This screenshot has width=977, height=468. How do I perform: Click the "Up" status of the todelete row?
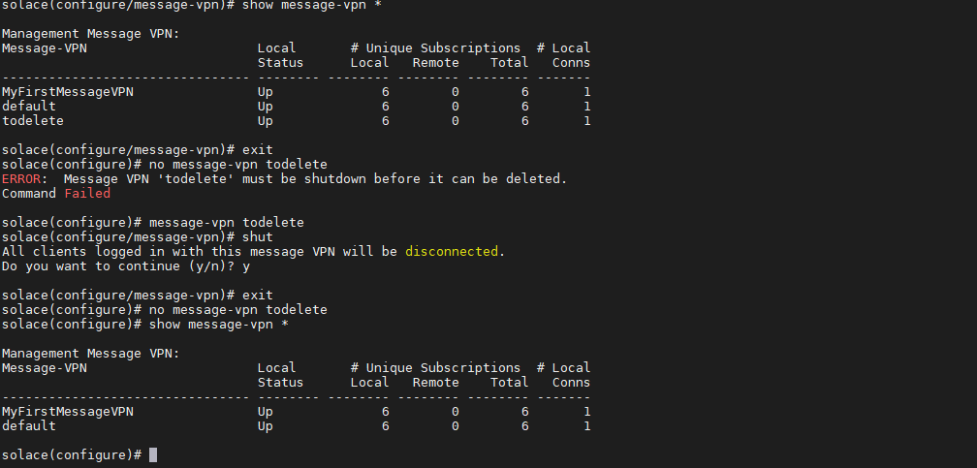(x=265, y=121)
